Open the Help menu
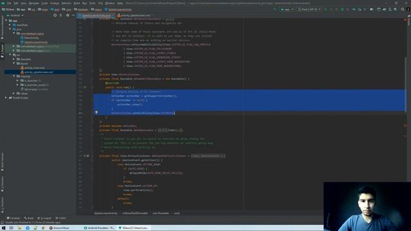This screenshot has height=231, width=411. coord(120,3)
